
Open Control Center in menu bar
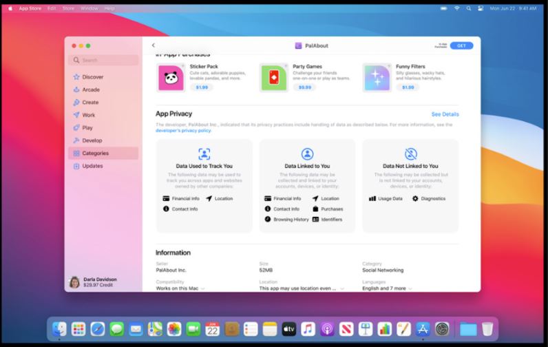point(481,8)
